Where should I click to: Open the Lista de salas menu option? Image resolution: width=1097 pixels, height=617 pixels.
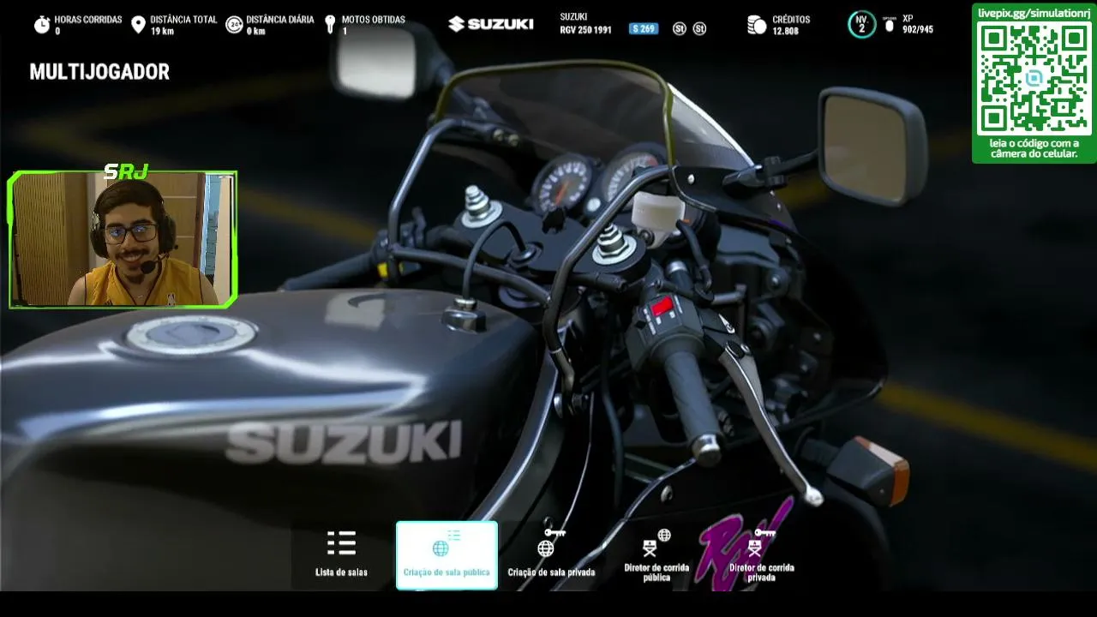click(x=341, y=554)
